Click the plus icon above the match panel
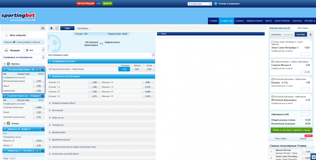 52,28
